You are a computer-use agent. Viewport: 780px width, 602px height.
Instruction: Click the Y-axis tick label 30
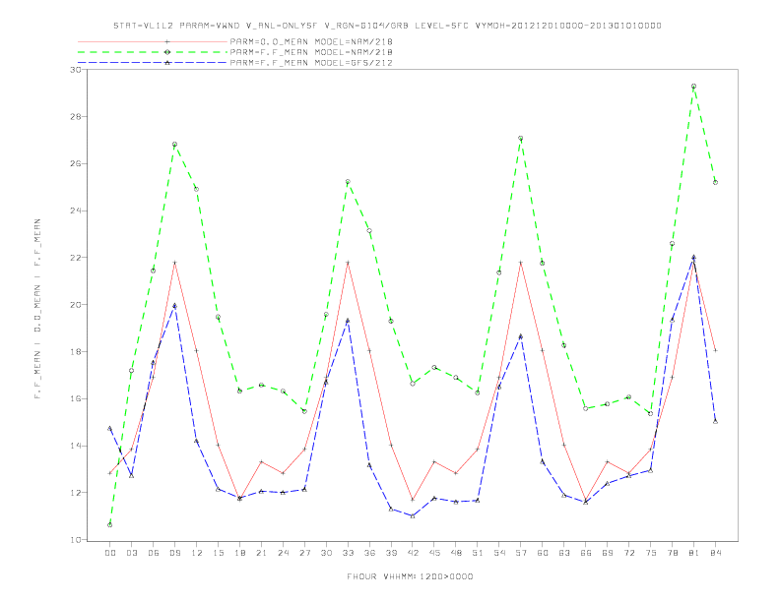coord(76,70)
